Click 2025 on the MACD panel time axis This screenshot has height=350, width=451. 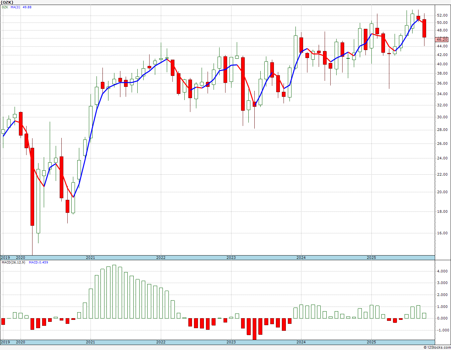[371, 342]
